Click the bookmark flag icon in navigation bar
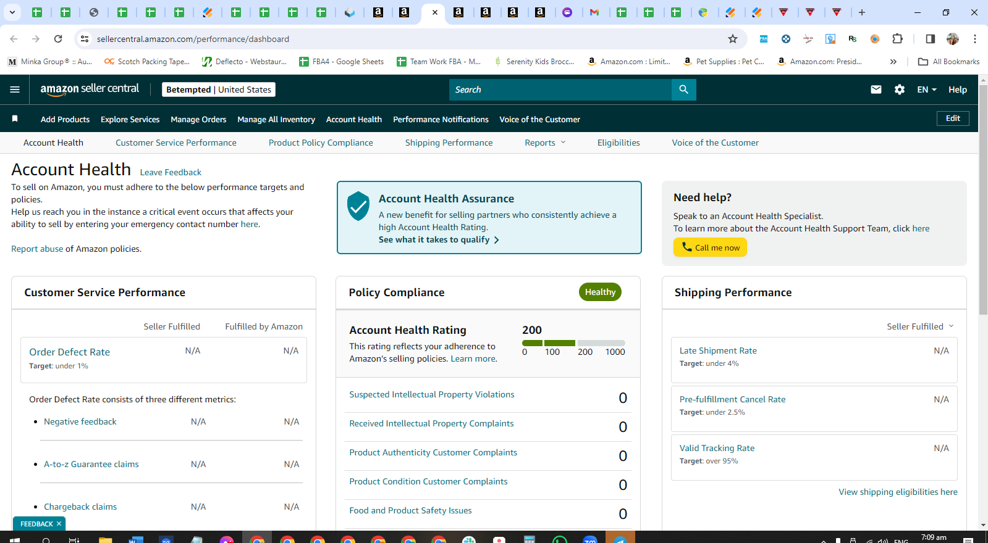 tap(15, 118)
